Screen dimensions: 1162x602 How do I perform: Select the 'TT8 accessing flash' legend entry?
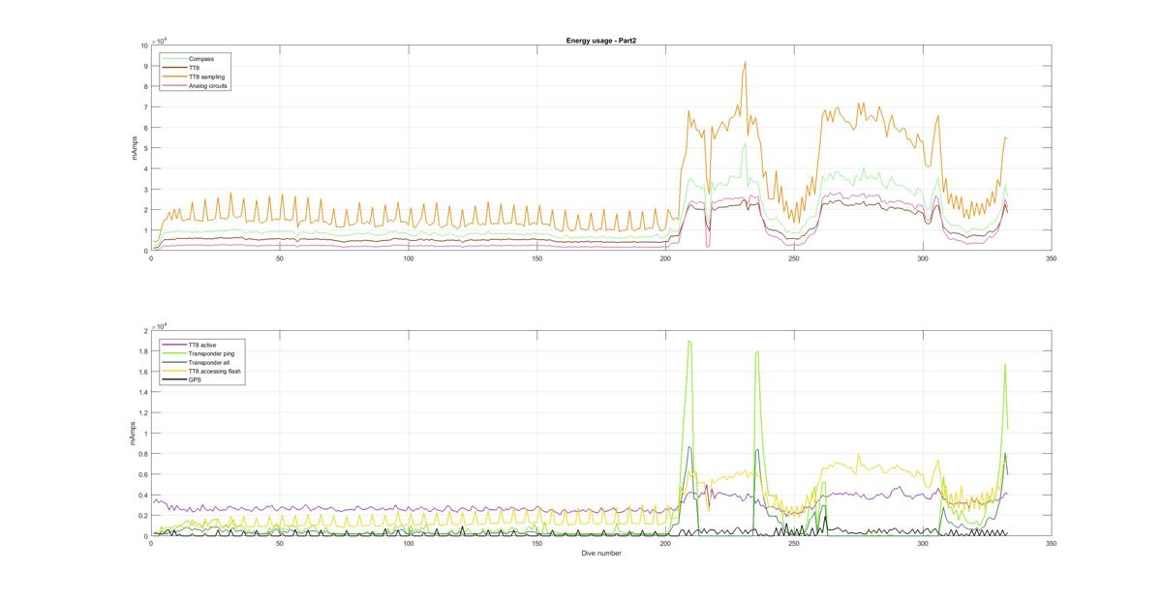pos(200,372)
